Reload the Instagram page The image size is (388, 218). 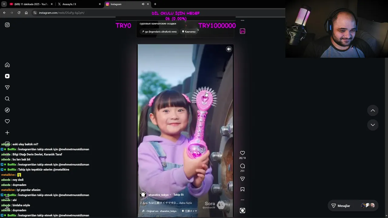(19, 13)
